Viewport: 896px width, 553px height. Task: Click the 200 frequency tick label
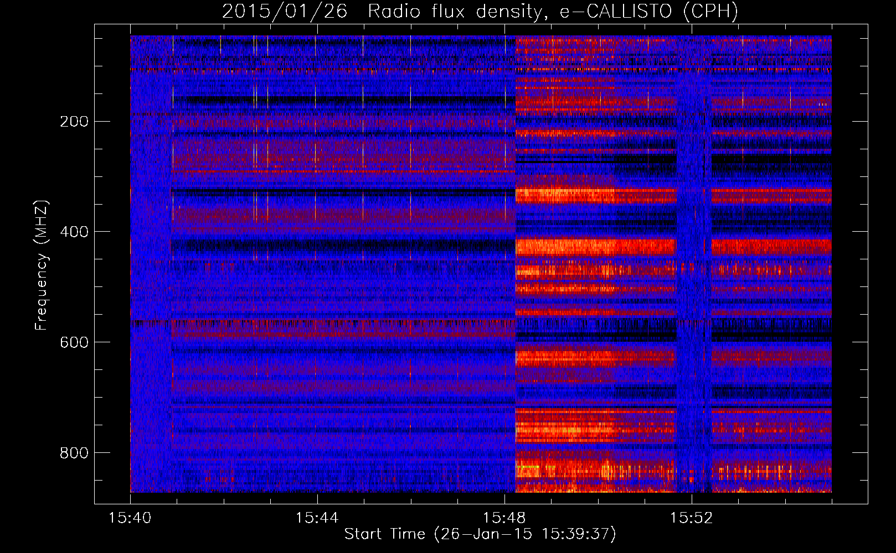(74, 122)
